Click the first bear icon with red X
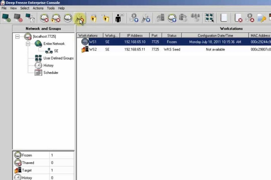271x180 pixels. (44, 18)
